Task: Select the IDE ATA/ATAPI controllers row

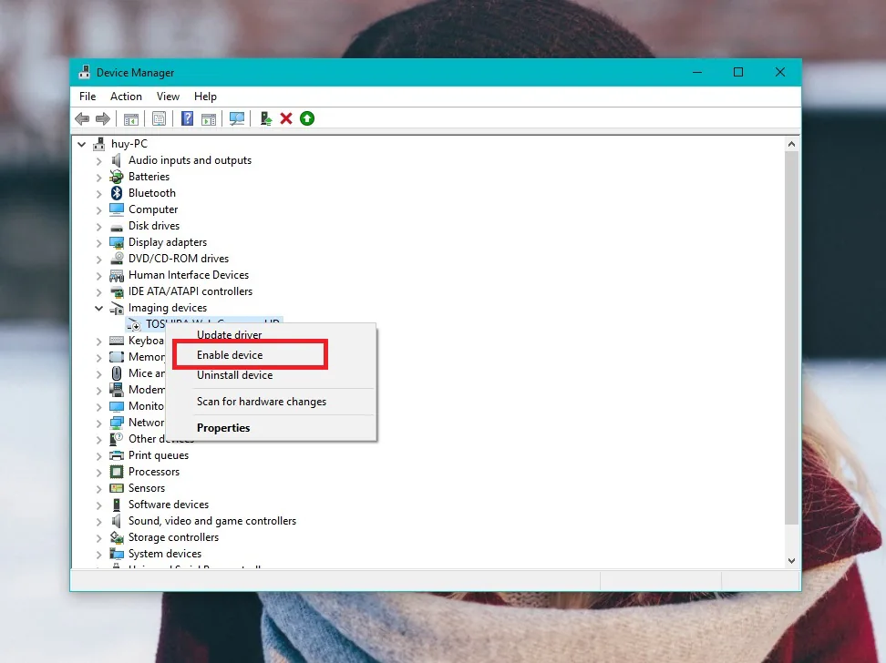Action: pos(190,291)
